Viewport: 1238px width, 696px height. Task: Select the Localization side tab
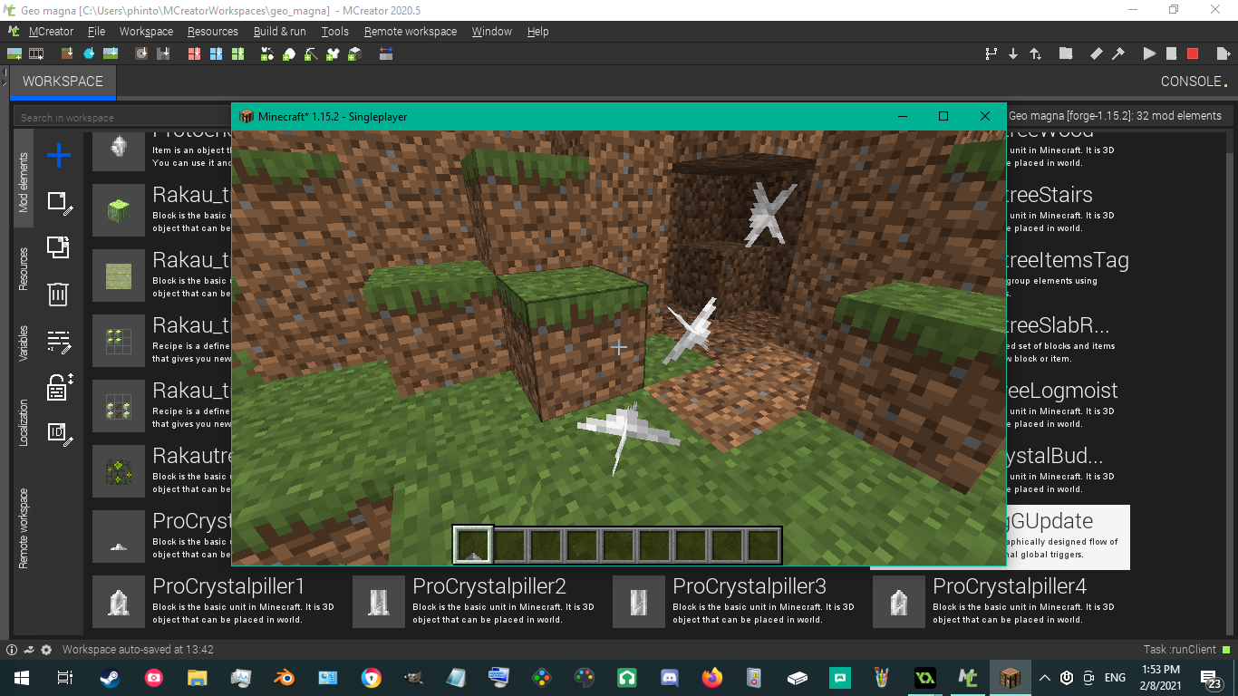click(24, 422)
